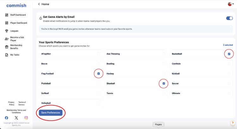Click the X (Twitter) social icon

(16, 118)
